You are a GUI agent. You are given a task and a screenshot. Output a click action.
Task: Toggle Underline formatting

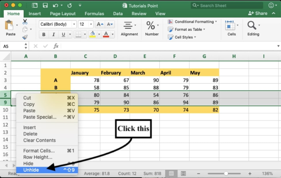coord(63,34)
